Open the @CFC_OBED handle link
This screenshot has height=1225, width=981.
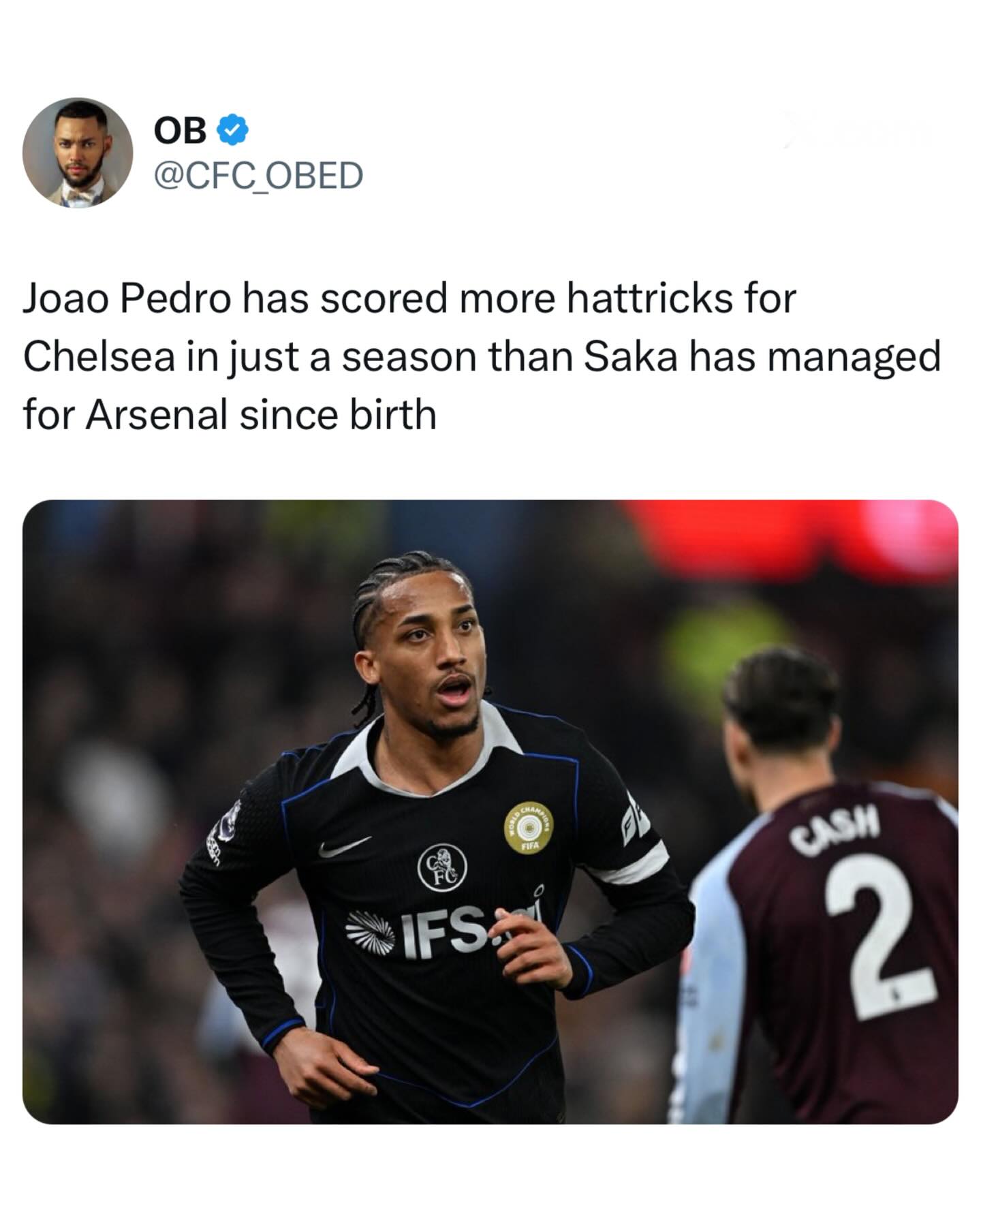pos(259,176)
